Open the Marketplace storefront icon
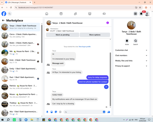This screenshot has height=122, width=153. (90, 14)
